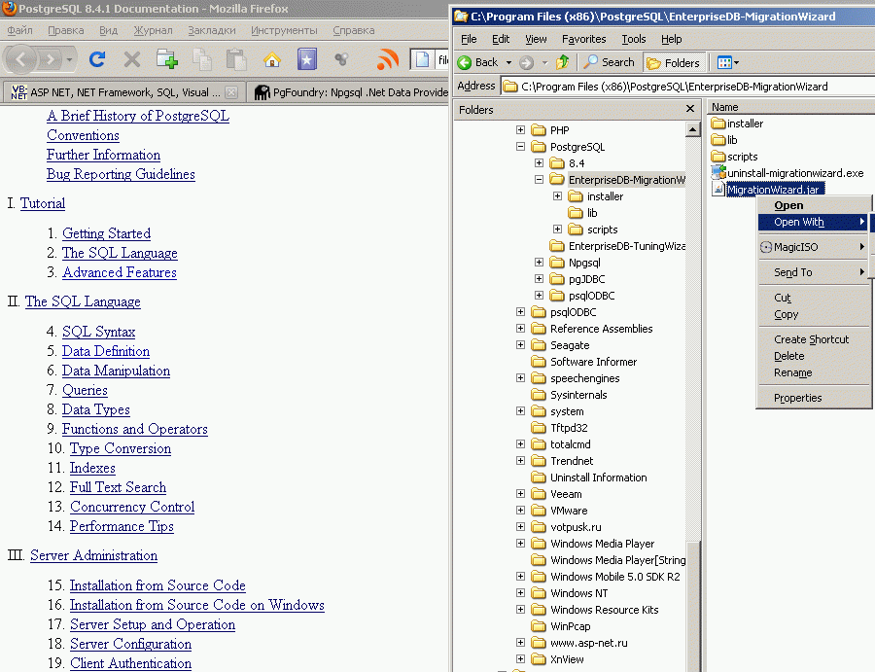Select Windows Media Player folder in tree
This screenshot has height=672, width=875.
(593, 543)
